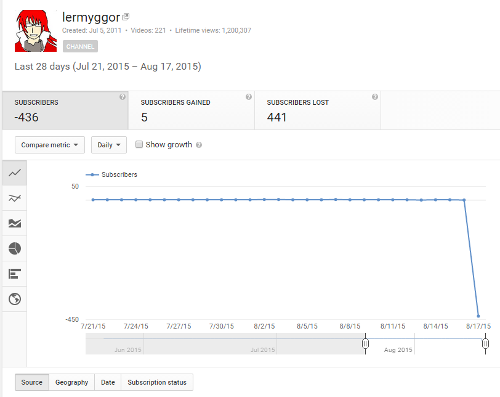500x397 pixels.
Task: Open external link icon beside lermyggor
Action: [126, 17]
